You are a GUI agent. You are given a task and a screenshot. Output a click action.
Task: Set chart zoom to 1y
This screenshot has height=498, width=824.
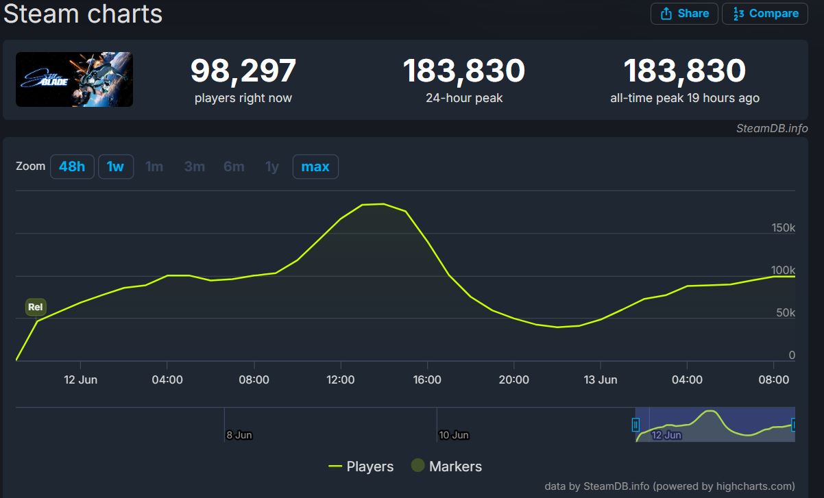click(272, 166)
